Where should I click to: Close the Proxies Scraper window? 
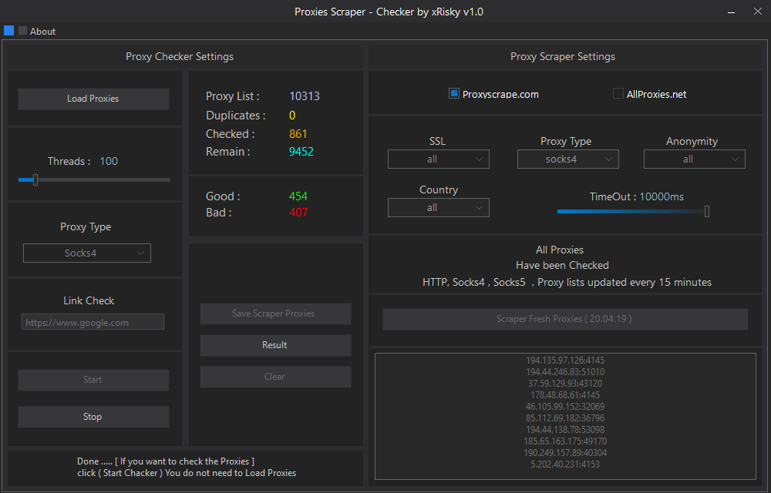click(756, 12)
